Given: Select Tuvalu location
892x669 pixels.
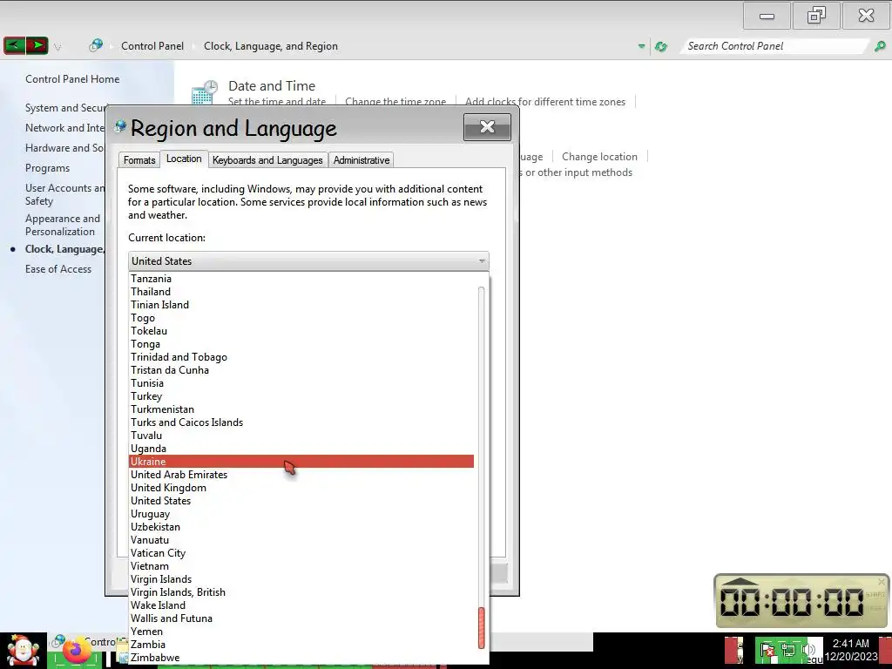Looking at the screenshot, I should point(301,436).
